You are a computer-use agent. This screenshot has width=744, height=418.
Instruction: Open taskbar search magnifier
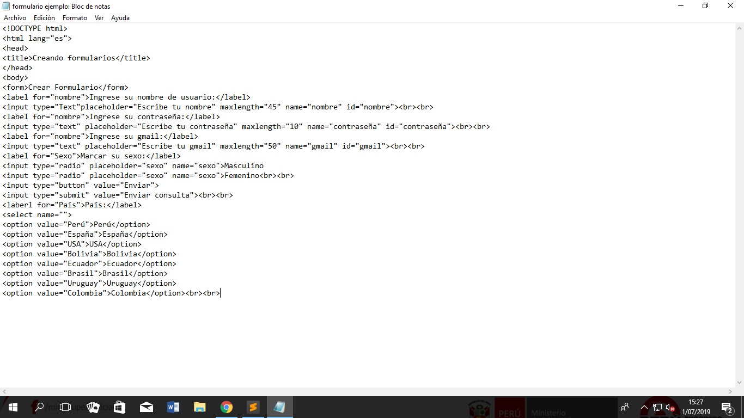[39, 407]
